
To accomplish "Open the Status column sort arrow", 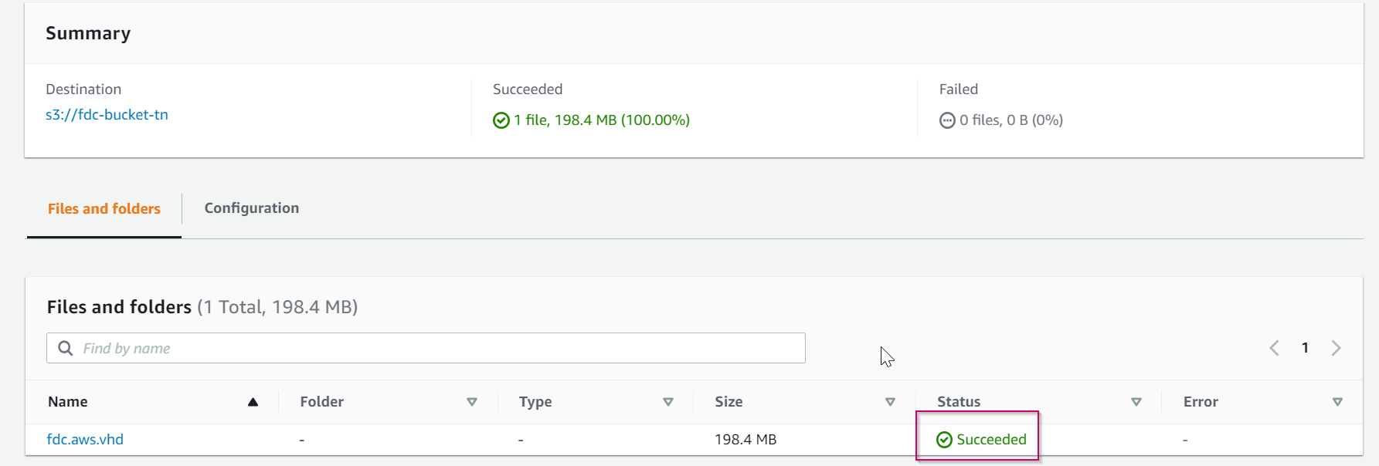I will click(x=1136, y=402).
